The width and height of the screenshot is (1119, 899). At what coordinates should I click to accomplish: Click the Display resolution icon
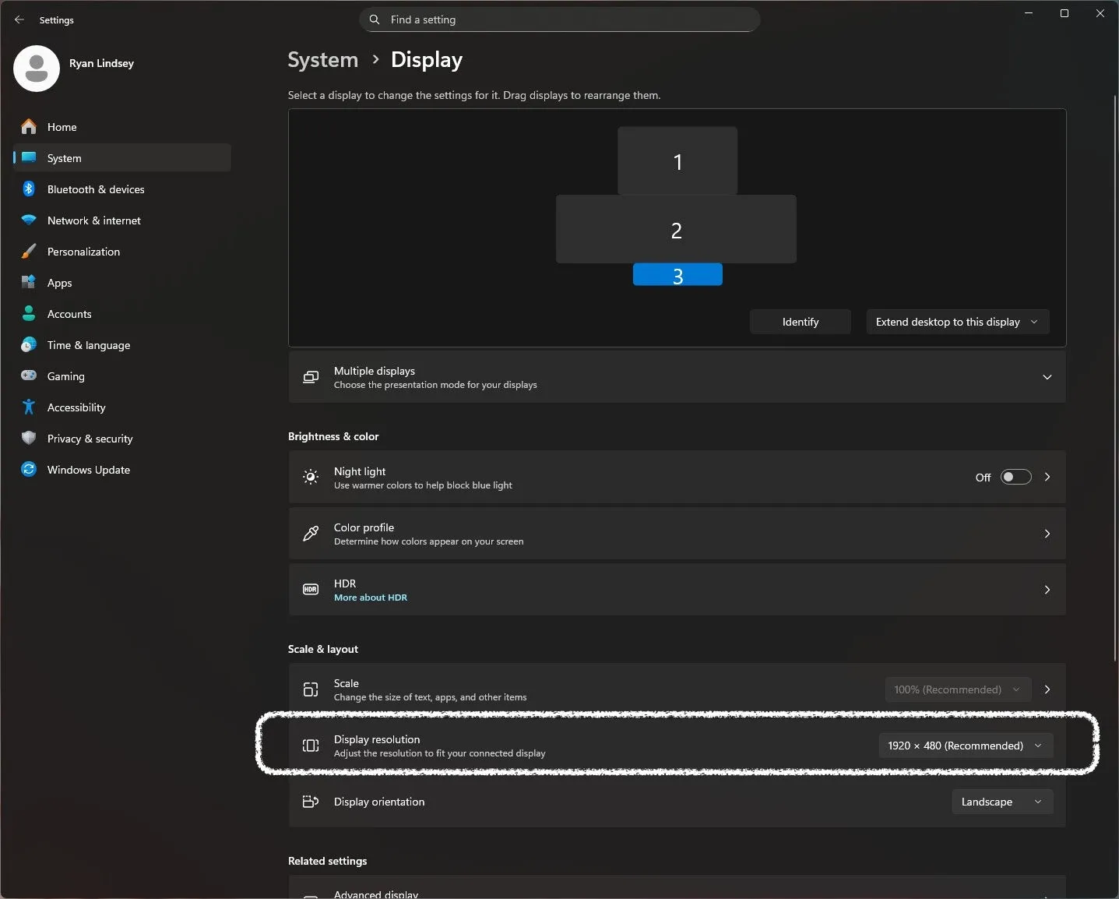pos(311,746)
